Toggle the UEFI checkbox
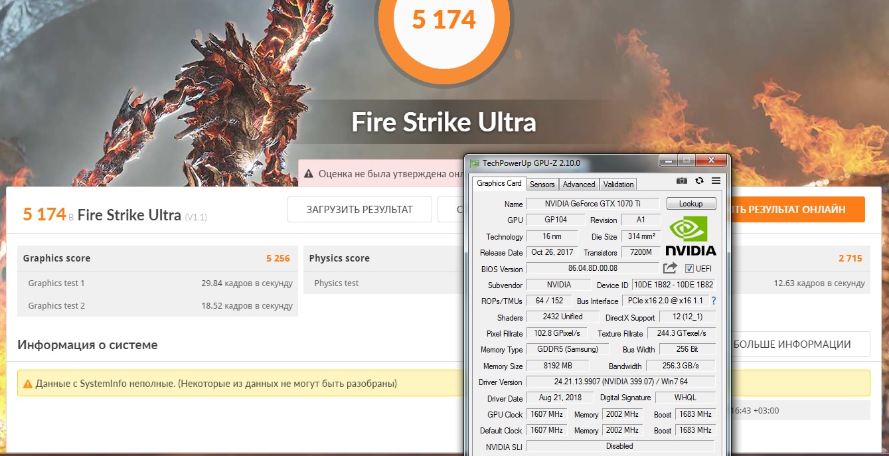 coord(689,268)
